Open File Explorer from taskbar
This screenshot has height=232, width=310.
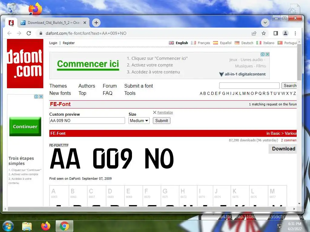(x=27, y=226)
